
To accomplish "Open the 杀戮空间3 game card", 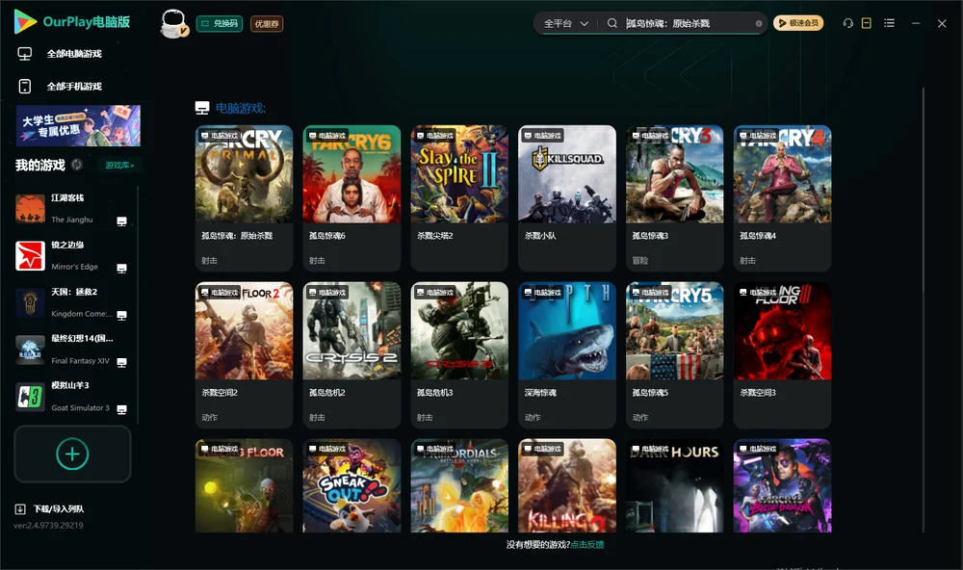I will pos(782,355).
